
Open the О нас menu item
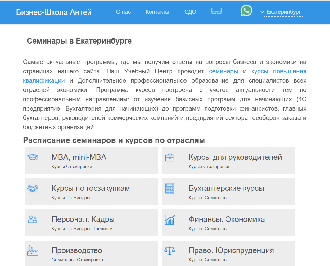click(x=123, y=12)
